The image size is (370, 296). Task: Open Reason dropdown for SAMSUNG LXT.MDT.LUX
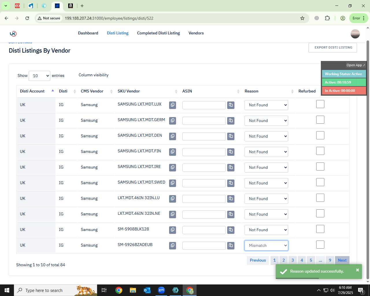266,105
